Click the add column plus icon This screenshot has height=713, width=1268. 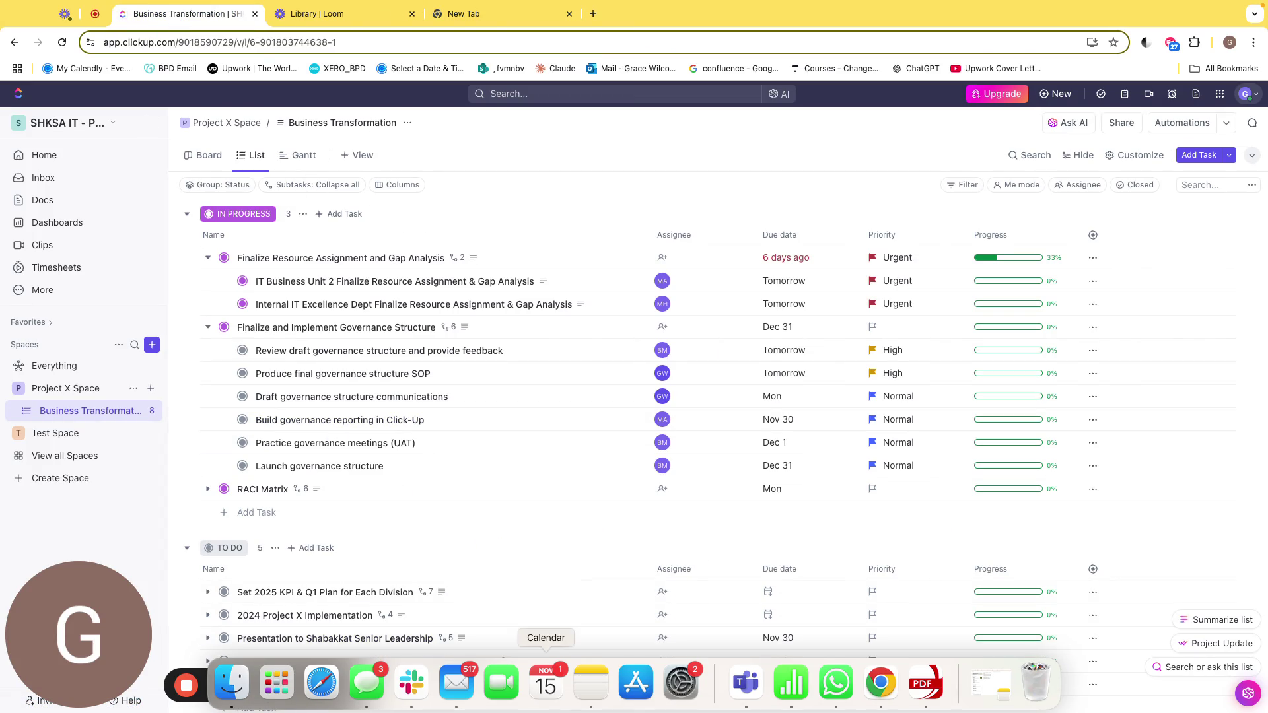(1092, 235)
